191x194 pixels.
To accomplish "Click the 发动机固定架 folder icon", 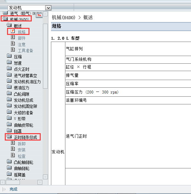I will [x=9, y=106].
